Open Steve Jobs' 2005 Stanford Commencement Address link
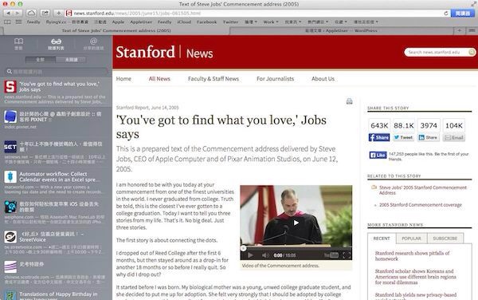Image resolution: width=478 pixels, height=300 pixels. (423, 190)
